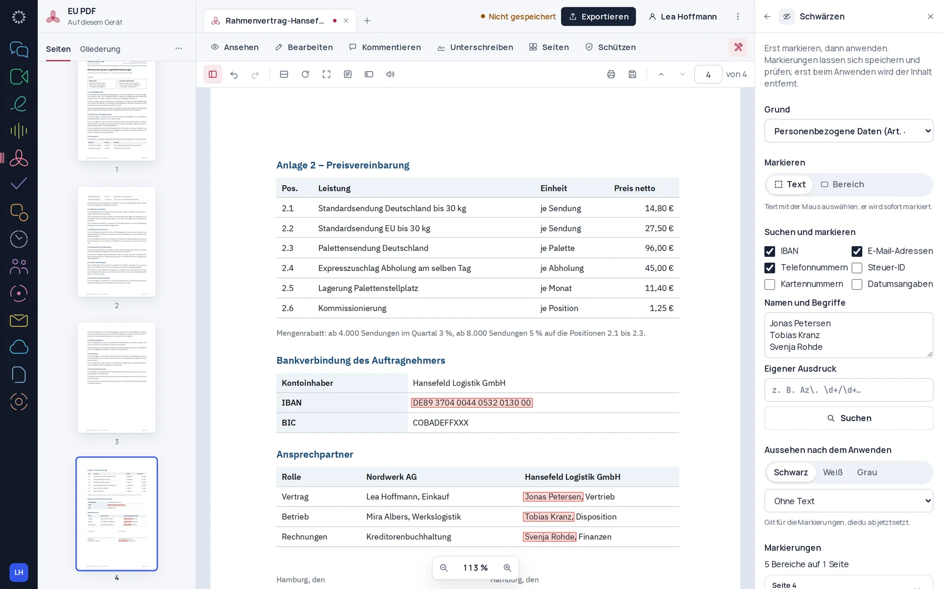Select Bereich marking mode
The width and height of the screenshot is (943, 589).
tap(842, 185)
